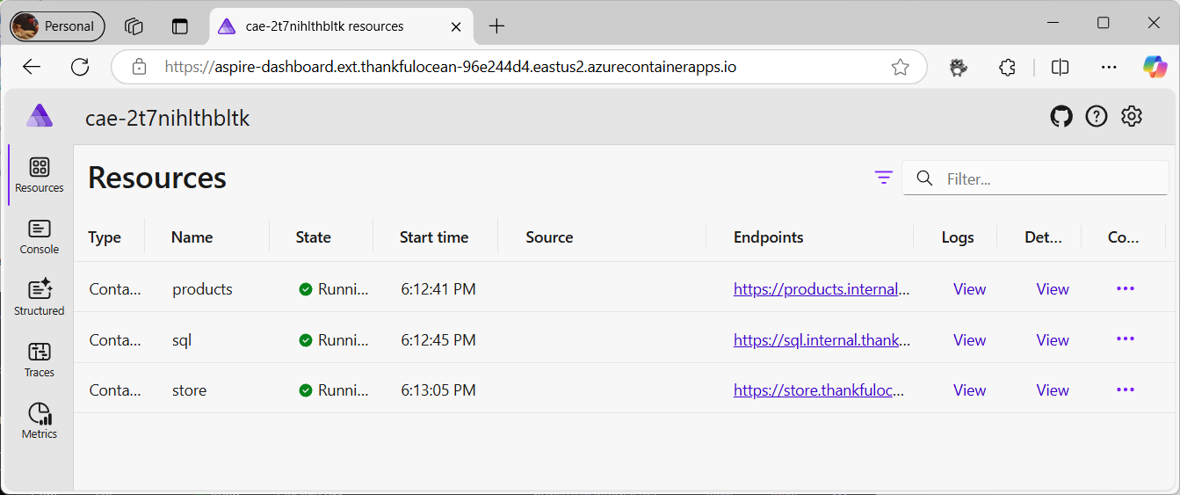Open actions menu for sql row
The width and height of the screenshot is (1180, 495).
click(1126, 339)
